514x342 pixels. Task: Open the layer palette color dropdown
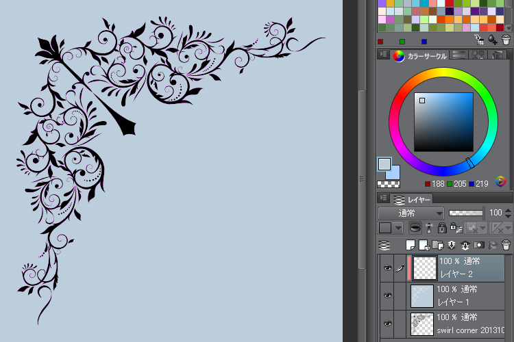(391, 228)
